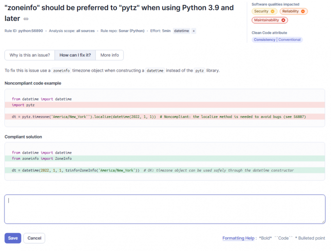This screenshot has height=251, width=331.
Task: Click the Maintainability quality badge
Action: (x=270, y=20)
